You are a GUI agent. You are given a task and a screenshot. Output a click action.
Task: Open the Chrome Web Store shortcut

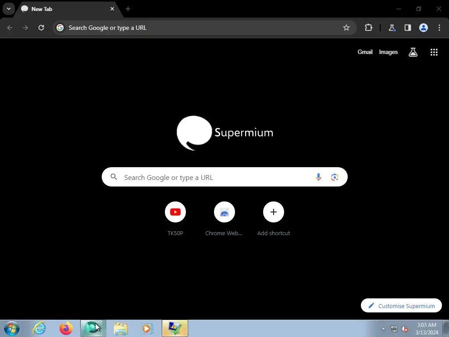point(224,219)
